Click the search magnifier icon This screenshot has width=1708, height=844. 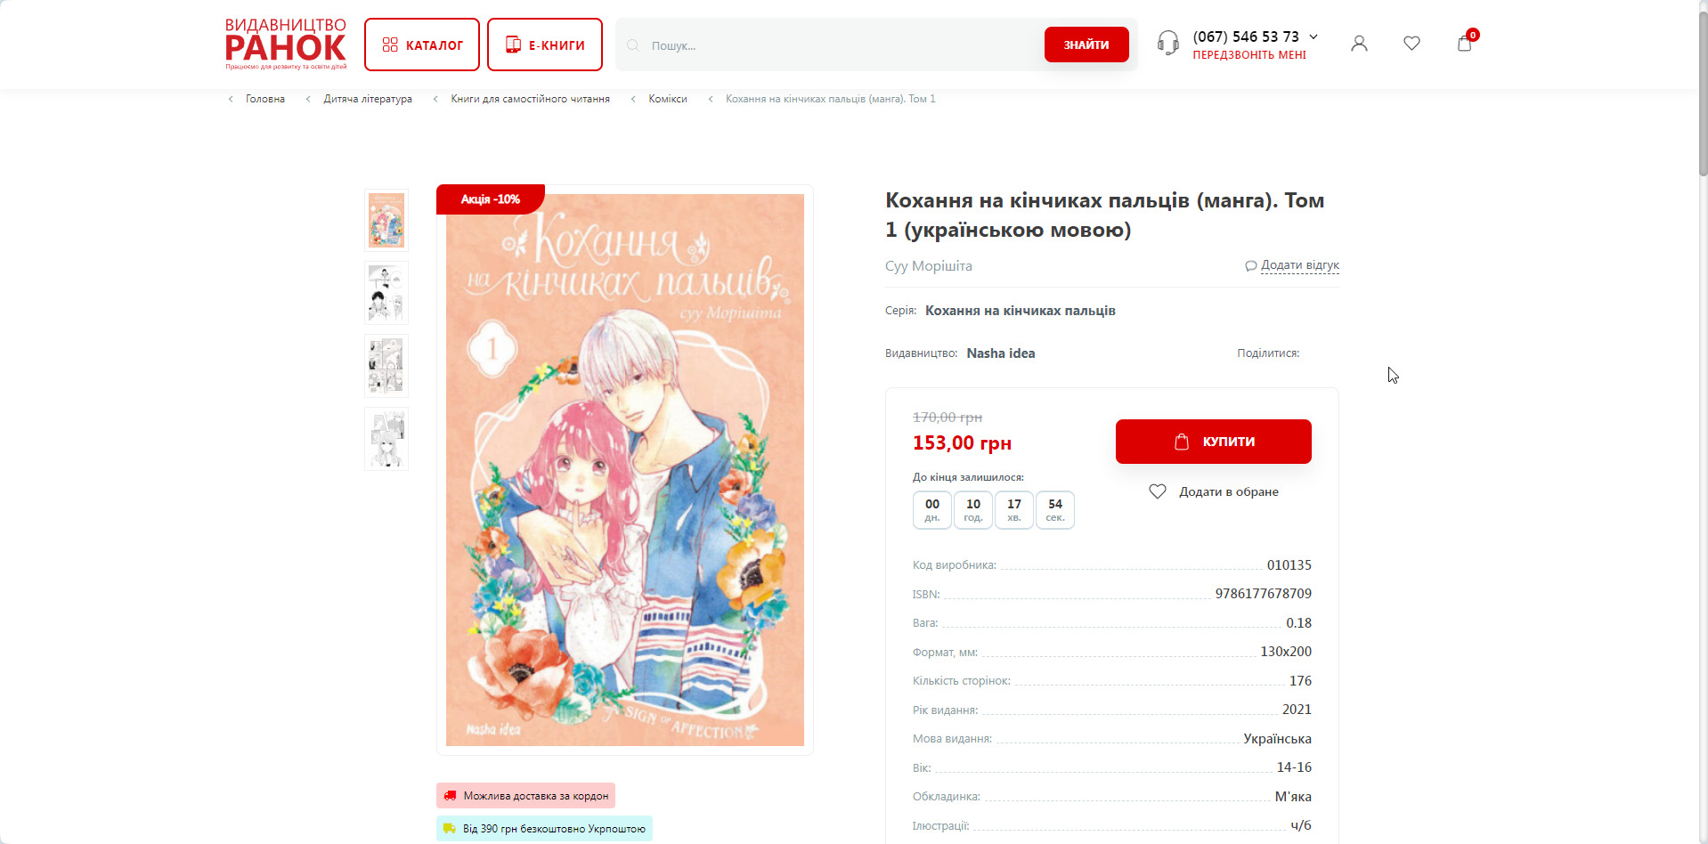coord(633,45)
